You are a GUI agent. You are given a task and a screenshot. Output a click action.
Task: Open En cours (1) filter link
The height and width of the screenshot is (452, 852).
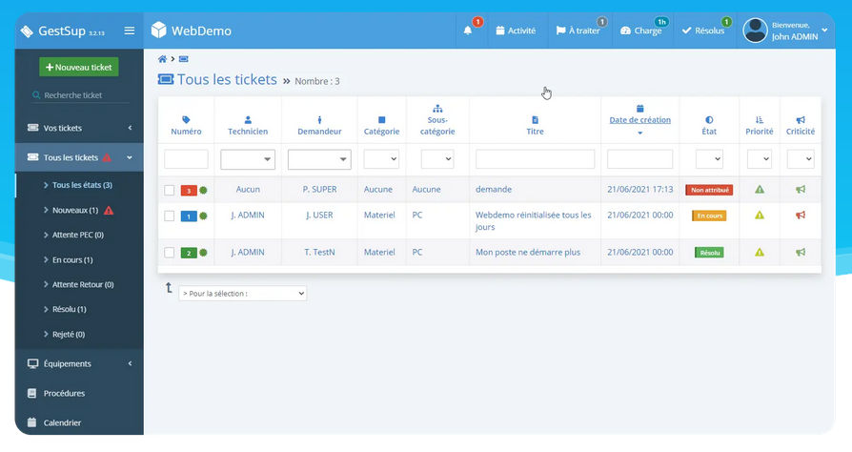click(72, 260)
